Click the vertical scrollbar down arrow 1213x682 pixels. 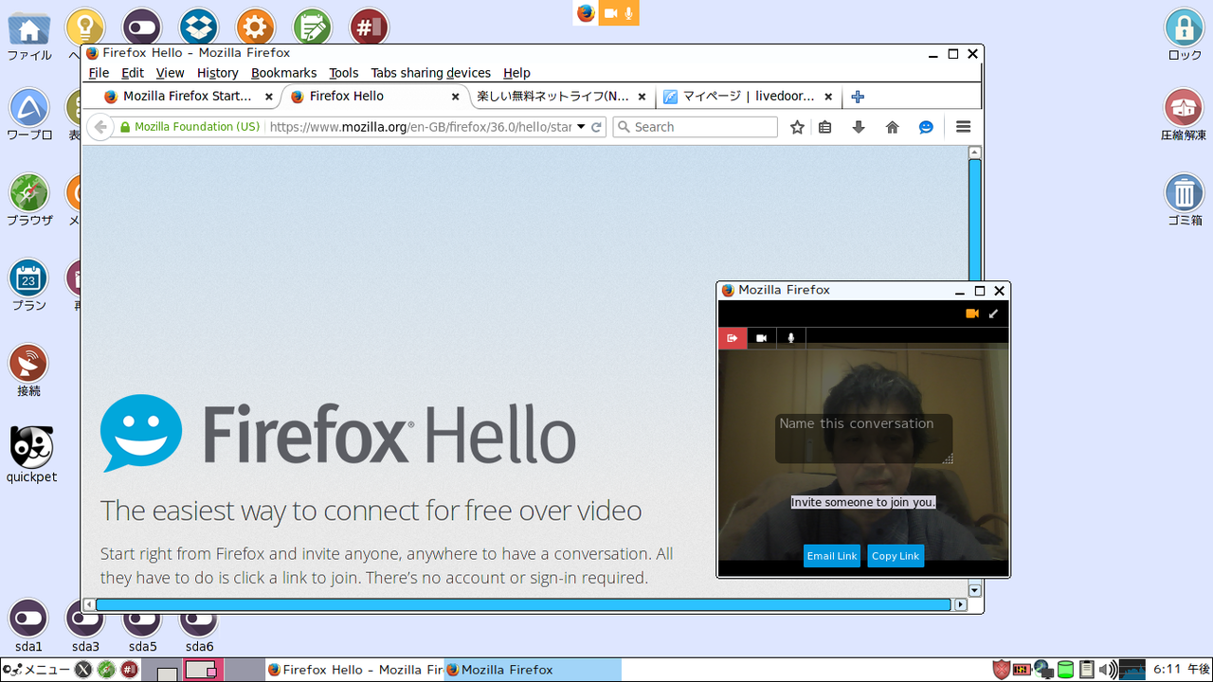(974, 589)
